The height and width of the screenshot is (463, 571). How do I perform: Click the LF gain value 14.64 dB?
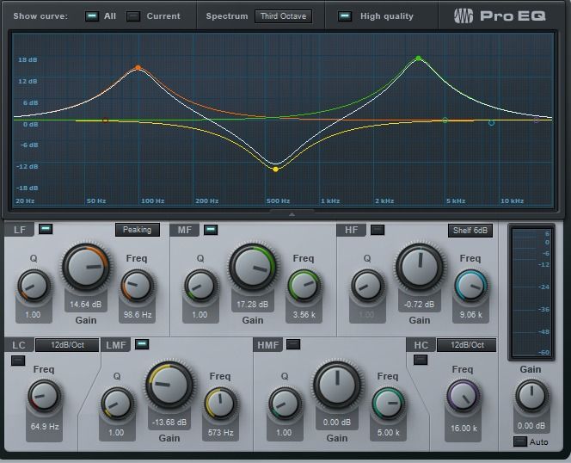pyautogui.click(x=86, y=304)
